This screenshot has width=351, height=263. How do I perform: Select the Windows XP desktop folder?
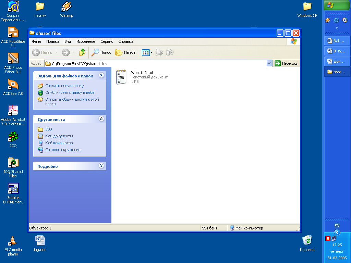pos(307,9)
